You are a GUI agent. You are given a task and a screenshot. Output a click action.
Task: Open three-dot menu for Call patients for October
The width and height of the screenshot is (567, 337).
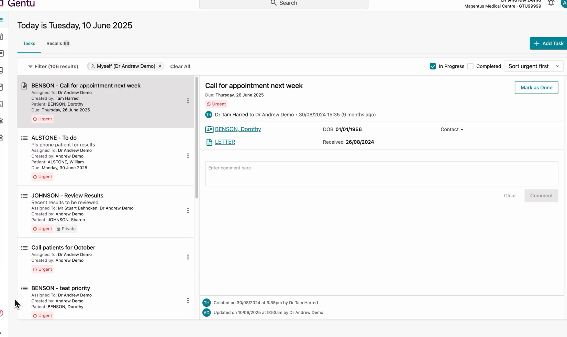click(188, 257)
